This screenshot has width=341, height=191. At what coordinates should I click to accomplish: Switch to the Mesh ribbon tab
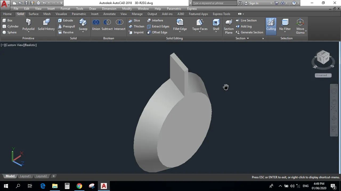click(47, 14)
